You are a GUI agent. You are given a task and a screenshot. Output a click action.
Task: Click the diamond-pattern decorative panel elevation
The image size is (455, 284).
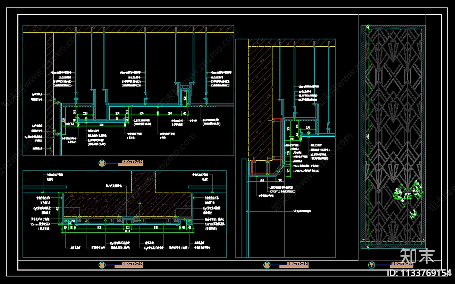click(x=393, y=137)
